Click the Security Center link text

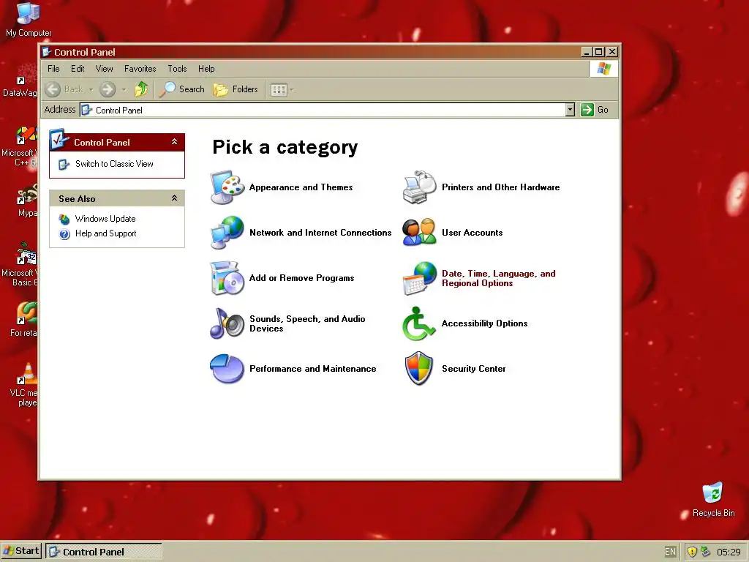pyautogui.click(x=473, y=369)
